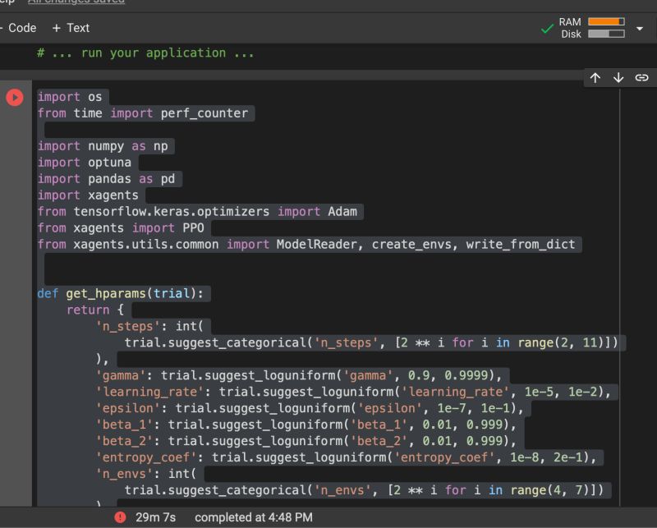657x528 pixels.
Task: Open the All changes saved link
Action: click(x=77, y=2)
